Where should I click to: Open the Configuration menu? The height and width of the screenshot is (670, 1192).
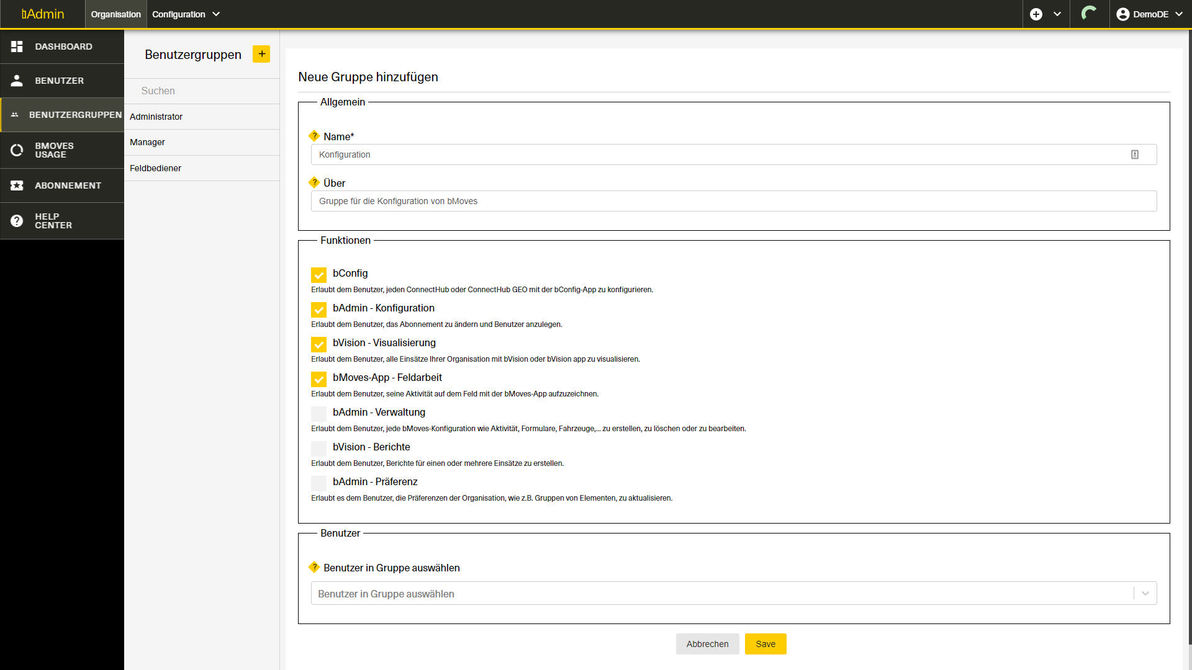[186, 14]
